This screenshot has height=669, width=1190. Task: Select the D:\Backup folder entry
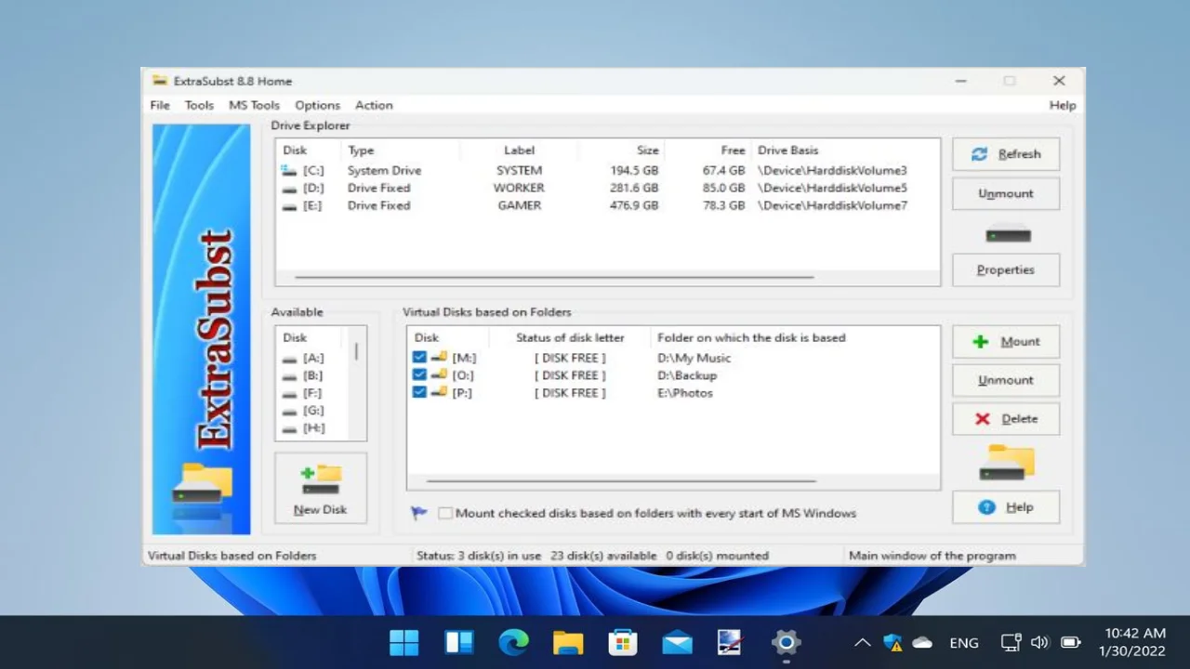687,375
